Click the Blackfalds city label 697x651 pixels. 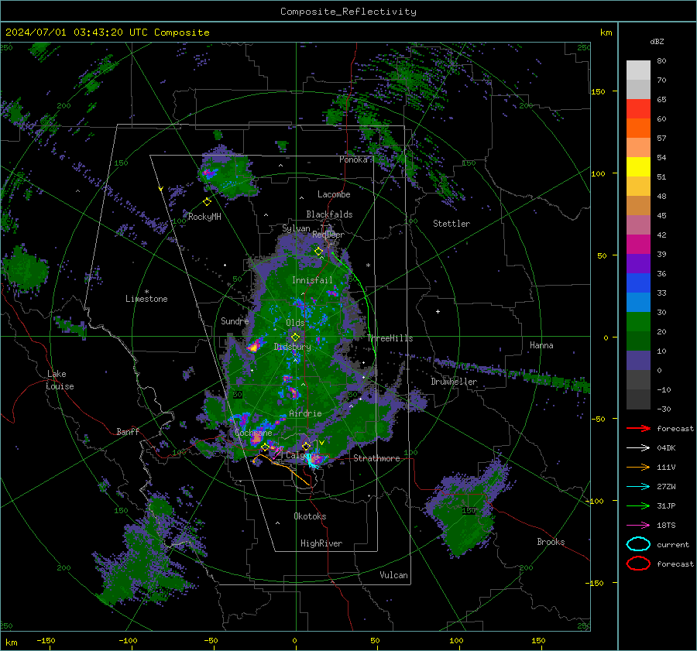(x=329, y=214)
